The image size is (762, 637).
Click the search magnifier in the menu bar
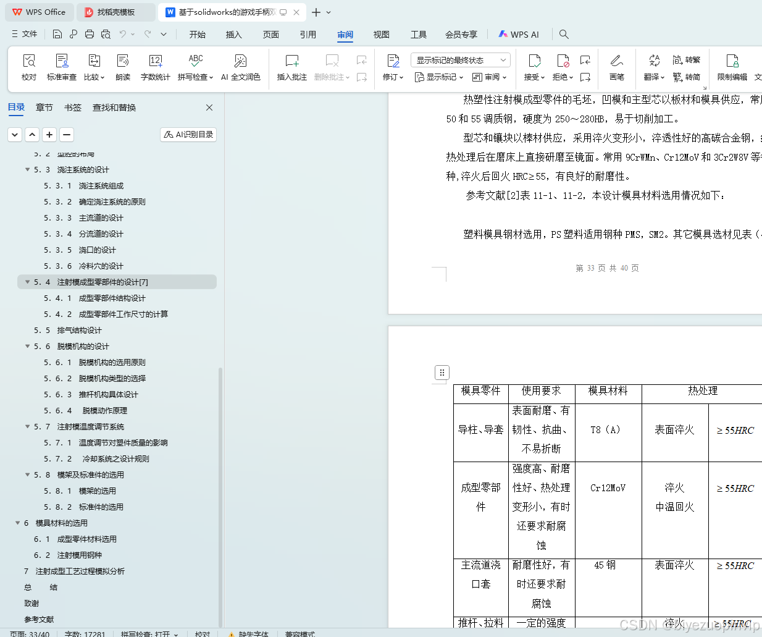564,35
